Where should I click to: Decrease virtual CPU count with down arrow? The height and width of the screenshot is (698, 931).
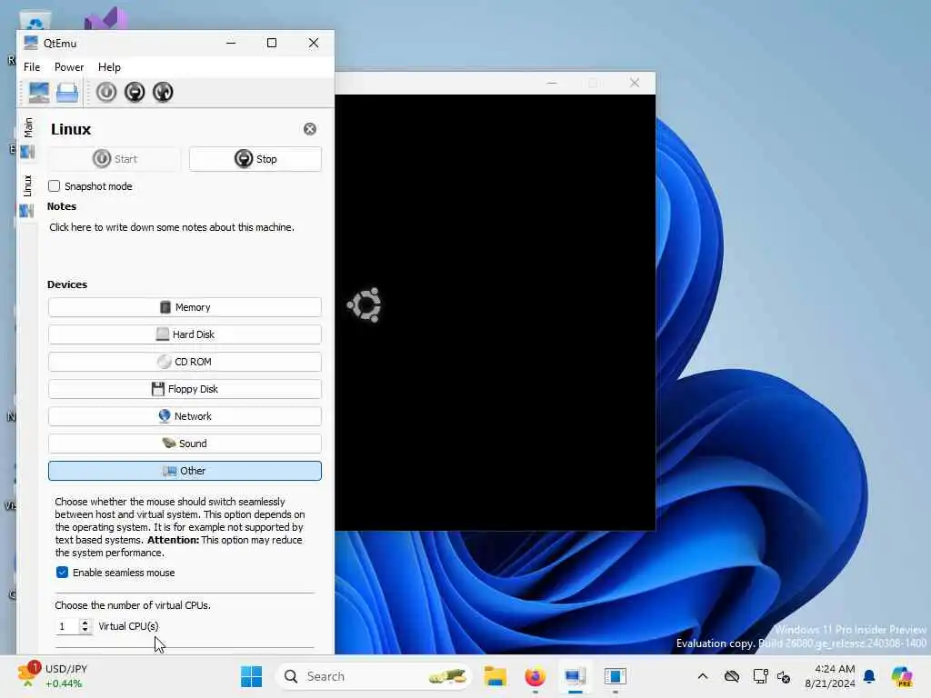[x=85, y=631]
